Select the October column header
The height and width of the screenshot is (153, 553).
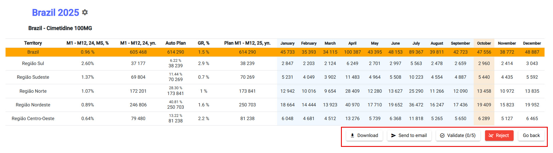click(484, 43)
